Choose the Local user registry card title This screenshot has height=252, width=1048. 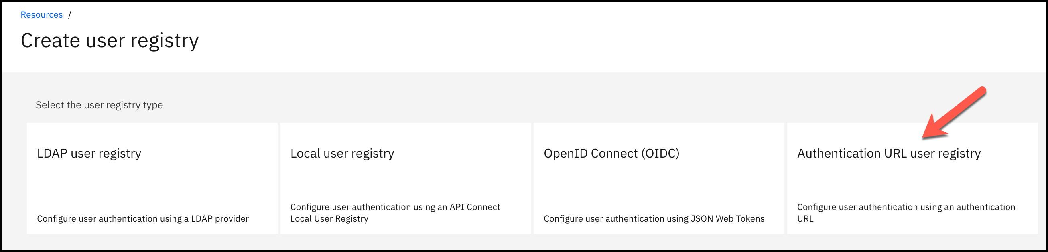coord(342,153)
